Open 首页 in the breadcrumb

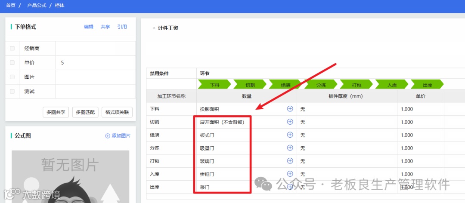tap(11, 5)
